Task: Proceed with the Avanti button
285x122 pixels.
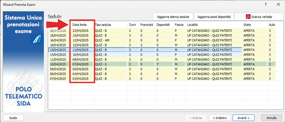Action: tap(244, 118)
